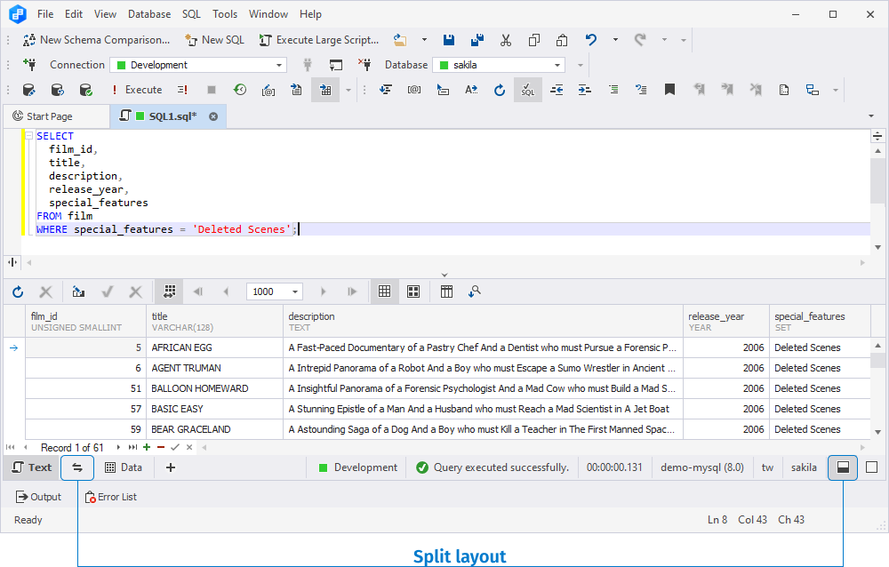Viewport: 889px width, 567px height.
Task: Click the Cancel data retrieval X icon
Action: [46, 291]
